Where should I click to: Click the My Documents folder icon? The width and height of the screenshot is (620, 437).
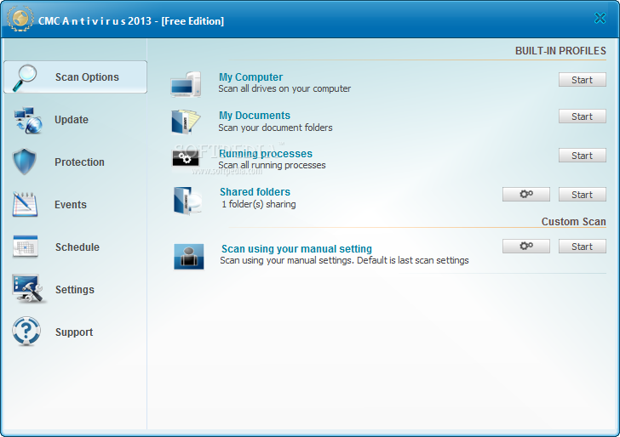point(186,122)
